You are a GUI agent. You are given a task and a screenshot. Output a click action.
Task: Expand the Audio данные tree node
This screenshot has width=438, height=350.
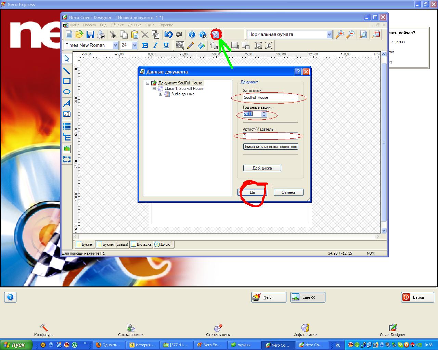pos(161,94)
